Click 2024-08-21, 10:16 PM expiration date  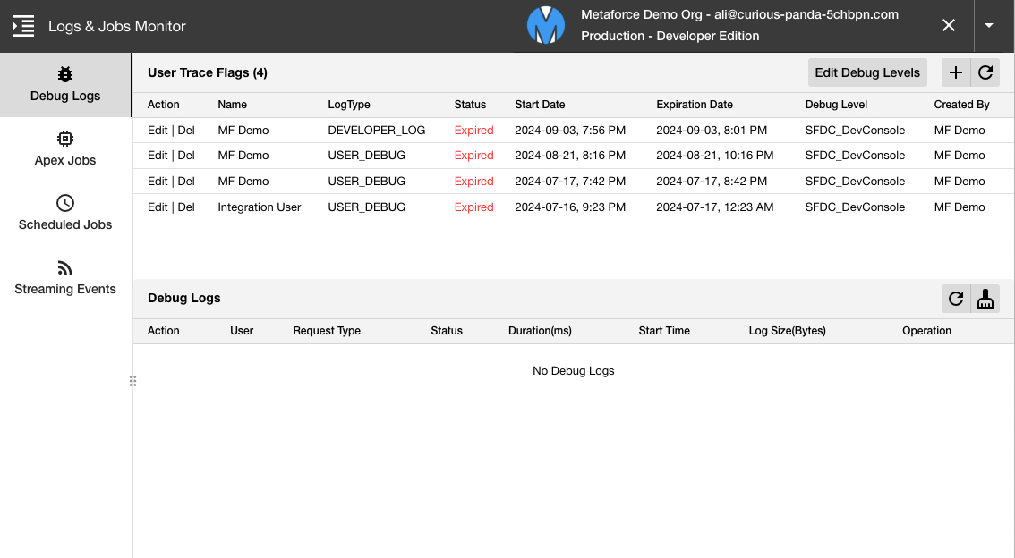(x=714, y=156)
